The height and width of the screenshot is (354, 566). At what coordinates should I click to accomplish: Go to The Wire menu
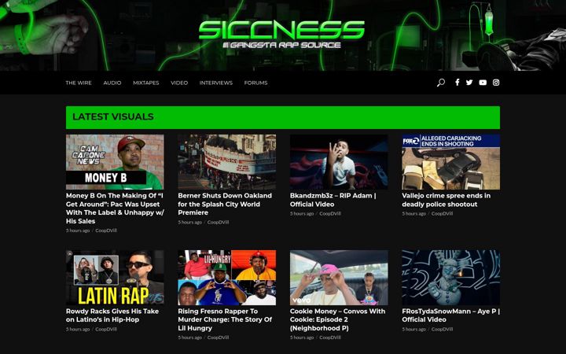(x=79, y=83)
